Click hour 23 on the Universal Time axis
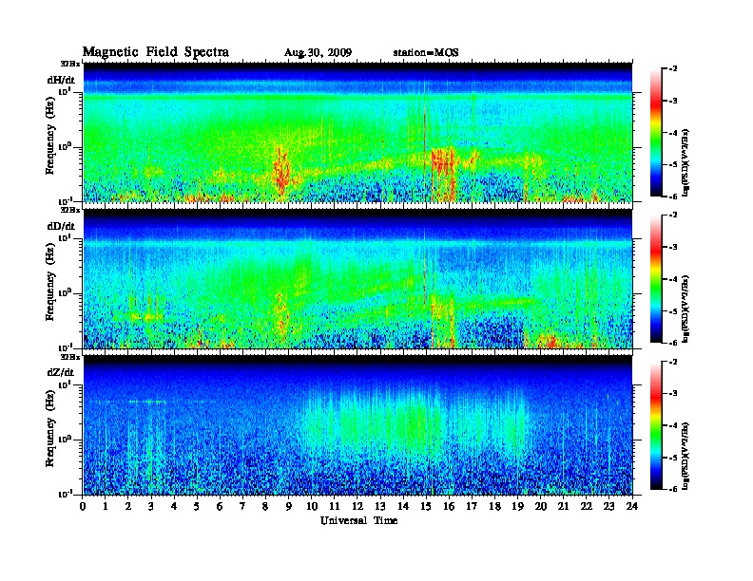The height and width of the screenshot is (581, 753). click(609, 506)
